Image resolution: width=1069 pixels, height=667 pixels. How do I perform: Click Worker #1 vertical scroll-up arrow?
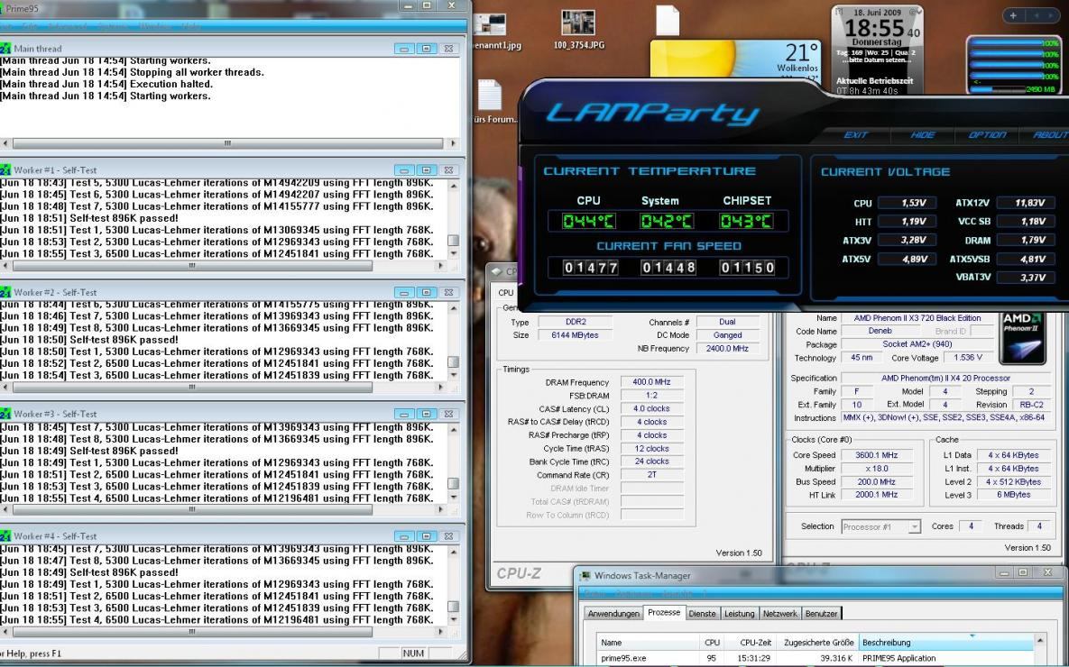(454, 186)
